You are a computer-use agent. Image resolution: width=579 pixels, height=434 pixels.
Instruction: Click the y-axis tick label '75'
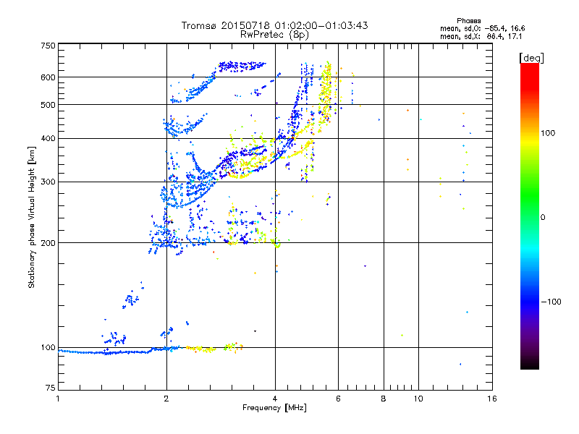(x=51, y=388)
